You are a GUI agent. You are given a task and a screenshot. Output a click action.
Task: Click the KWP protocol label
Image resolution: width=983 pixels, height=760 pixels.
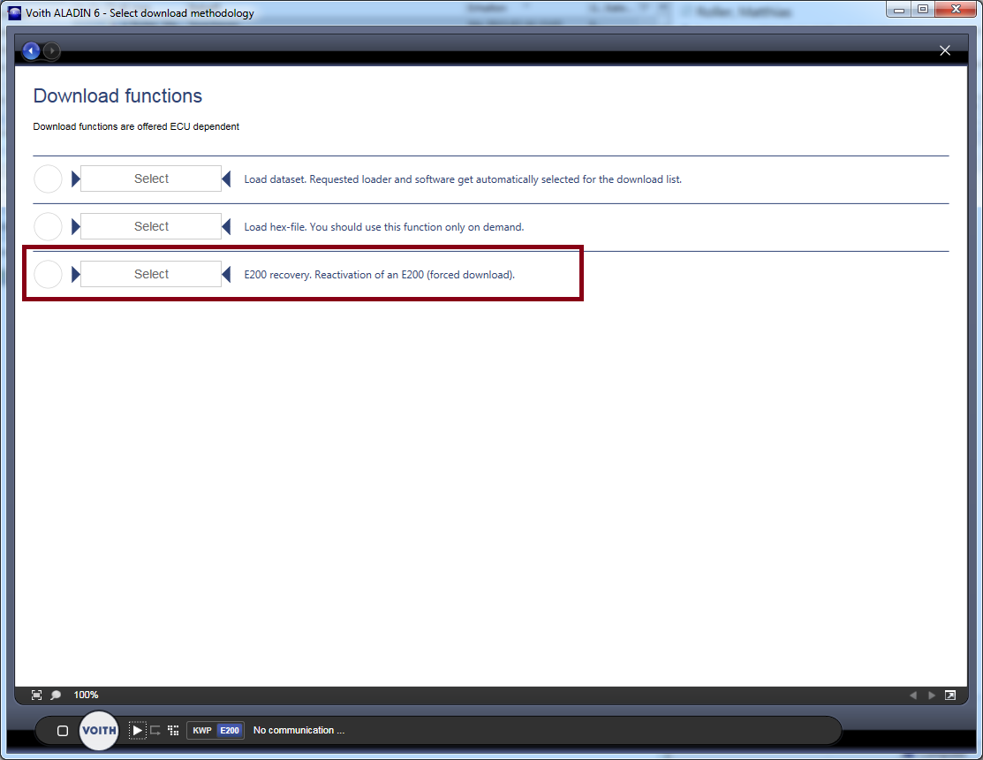(x=202, y=731)
